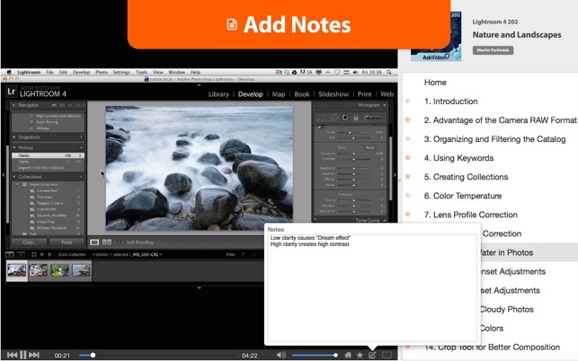Viewport: 578px width, 361px height.
Task: Clear history with the X icon
Action: tap(81, 147)
